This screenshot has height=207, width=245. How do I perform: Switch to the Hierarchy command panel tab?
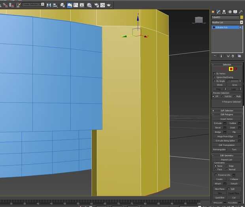224,12
